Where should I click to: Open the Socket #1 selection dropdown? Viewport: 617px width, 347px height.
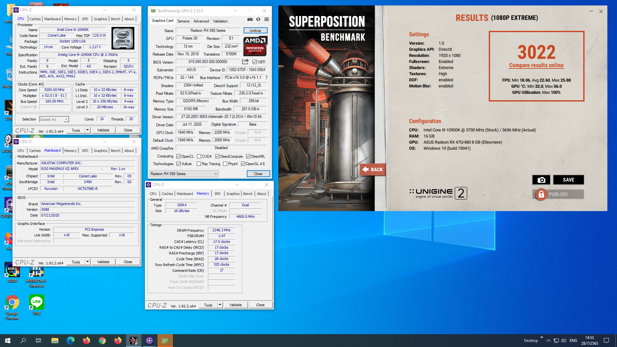tap(54, 120)
